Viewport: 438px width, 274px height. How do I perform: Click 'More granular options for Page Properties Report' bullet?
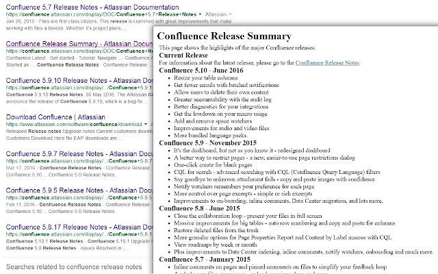(283, 238)
